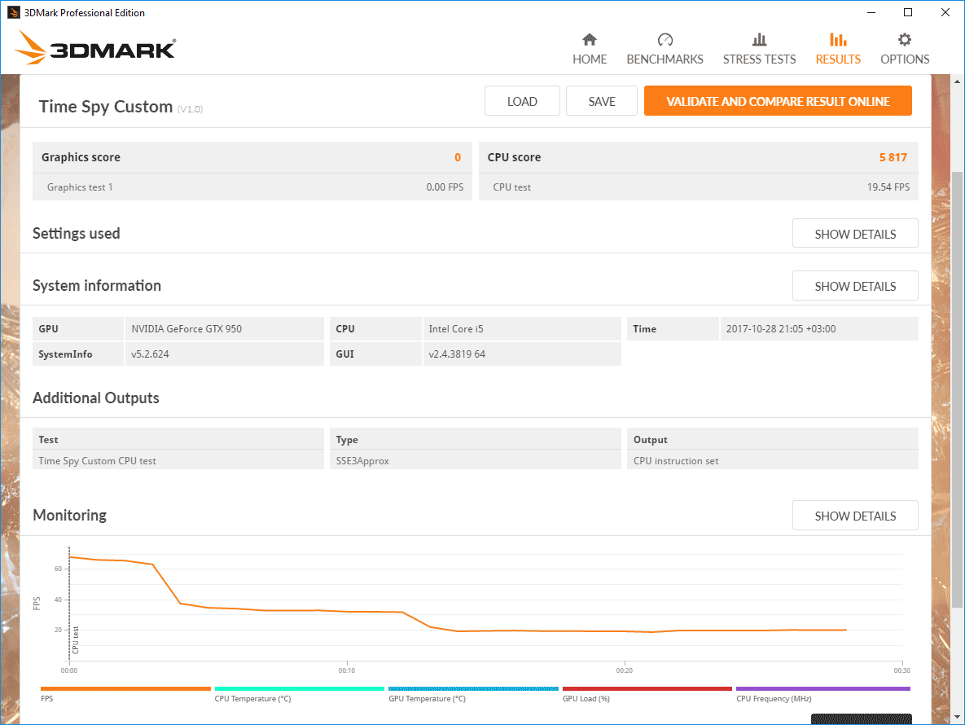
Task: Minimize the 3DMark window
Action: (871, 12)
